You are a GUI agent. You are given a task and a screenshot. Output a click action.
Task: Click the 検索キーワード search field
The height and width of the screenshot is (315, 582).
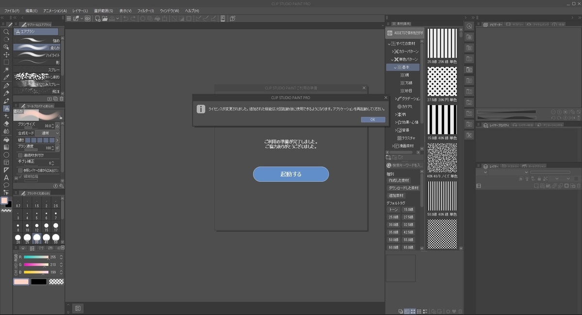(x=404, y=165)
